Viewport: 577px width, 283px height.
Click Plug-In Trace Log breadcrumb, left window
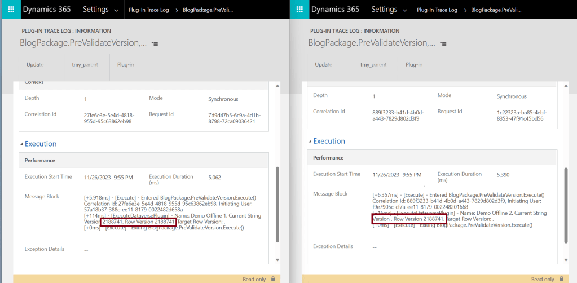pyautogui.click(x=149, y=10)
